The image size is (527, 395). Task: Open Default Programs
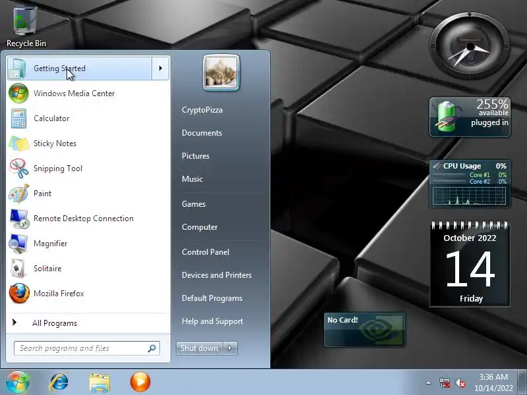(211, 298)
